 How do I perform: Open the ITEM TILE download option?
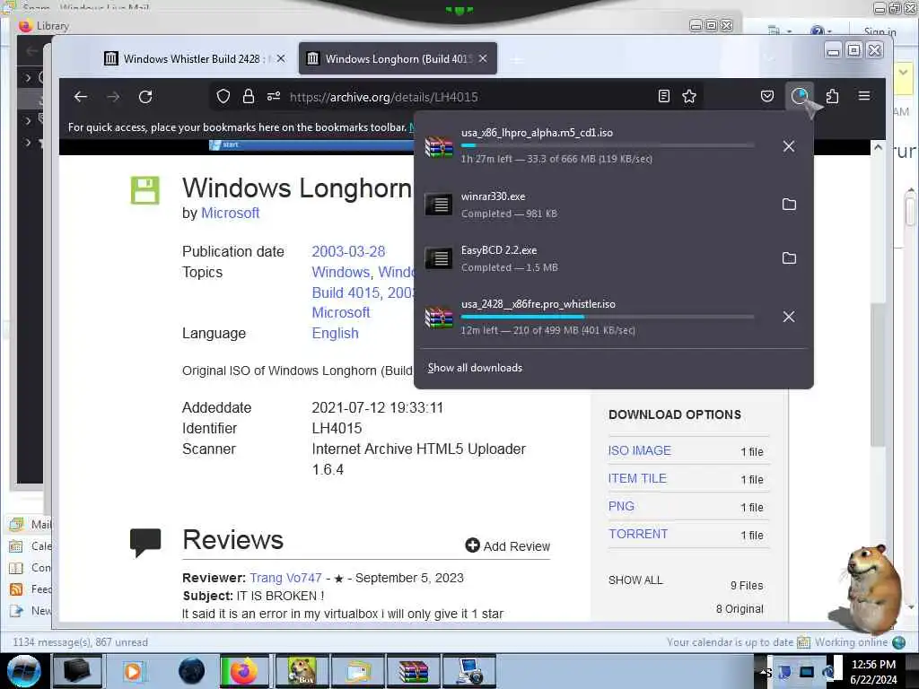pos(637,479)
